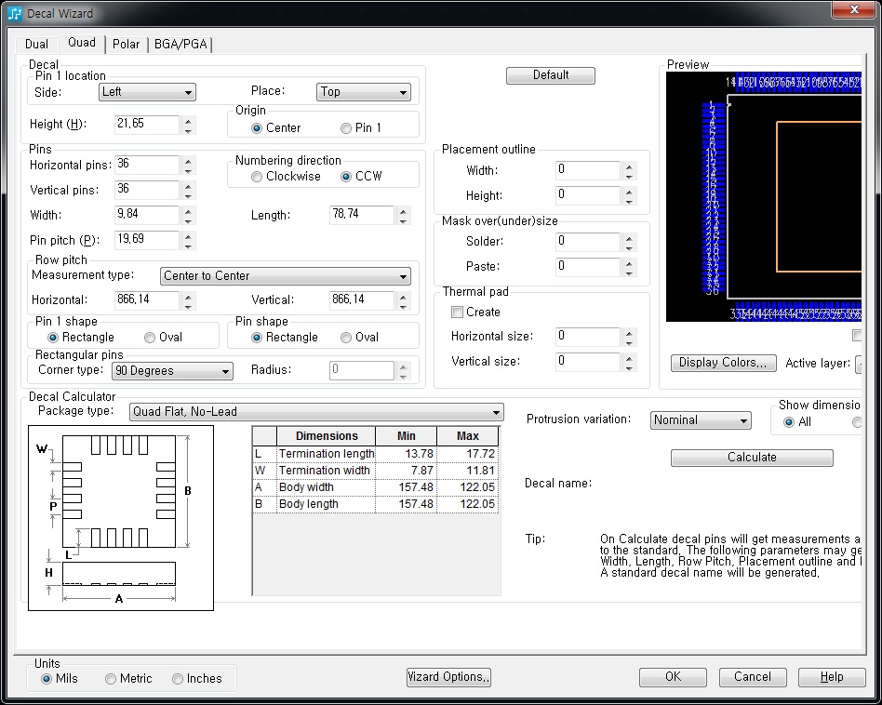
Task: Click the package diagram thumbnail image
Action: point(120,517)
